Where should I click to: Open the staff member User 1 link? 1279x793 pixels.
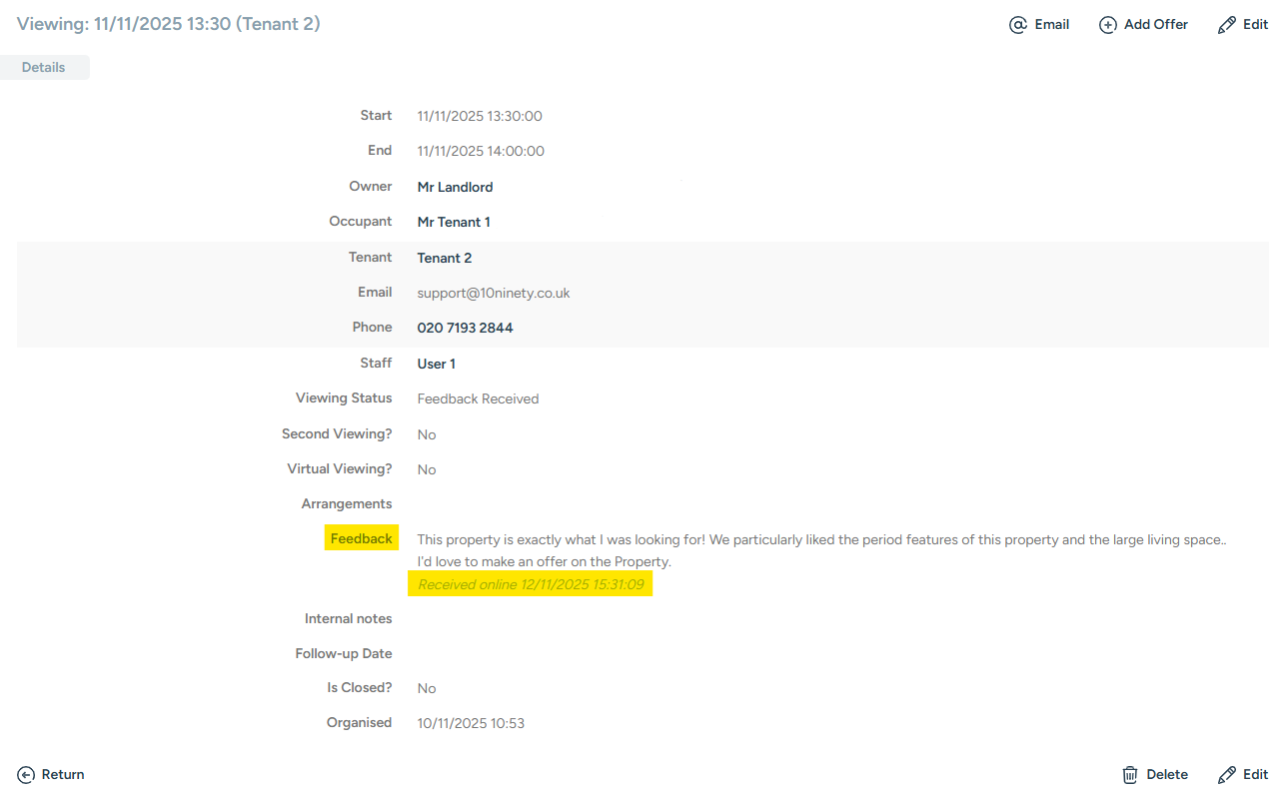point(437,364)
